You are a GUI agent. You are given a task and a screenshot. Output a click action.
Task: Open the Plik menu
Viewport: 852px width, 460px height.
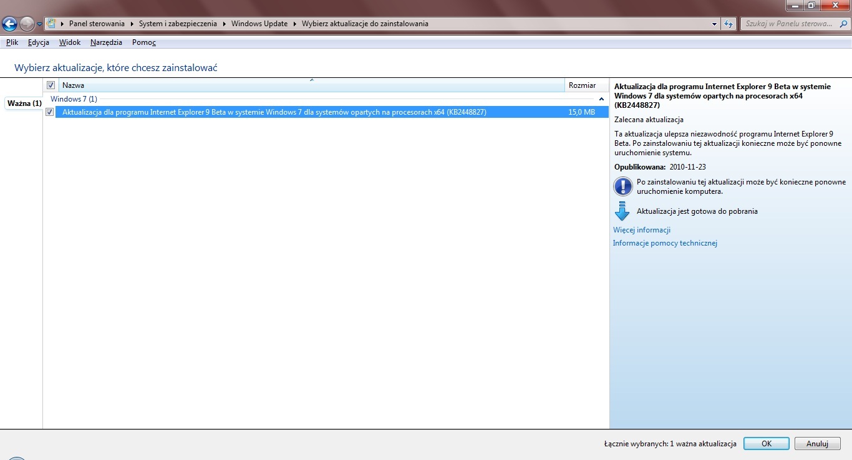[x=12, y=42]
